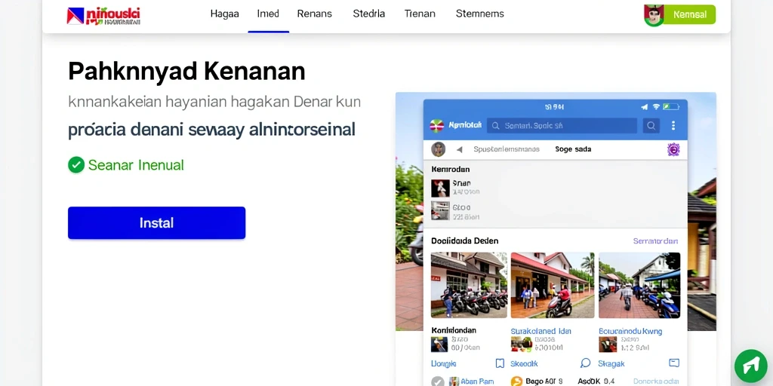Click the Semarardan link
This screenshot has height=386, width=773.
click(x=656, y=241)
